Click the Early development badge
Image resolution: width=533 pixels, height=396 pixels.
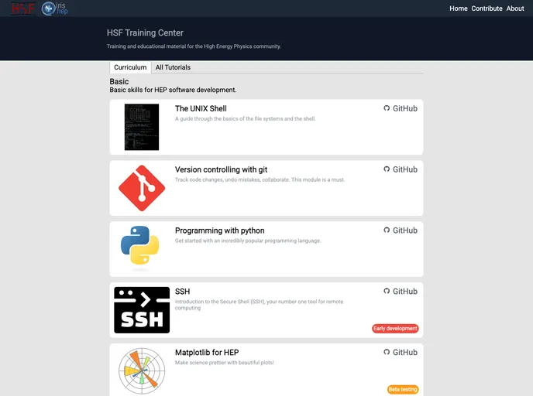tap(395, 329)
